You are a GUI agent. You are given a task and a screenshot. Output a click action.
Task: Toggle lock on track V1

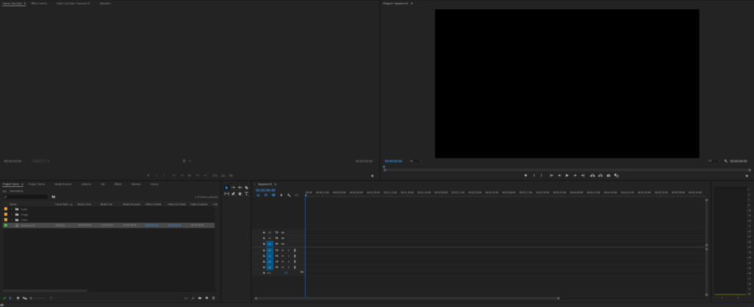pos(264,244)
